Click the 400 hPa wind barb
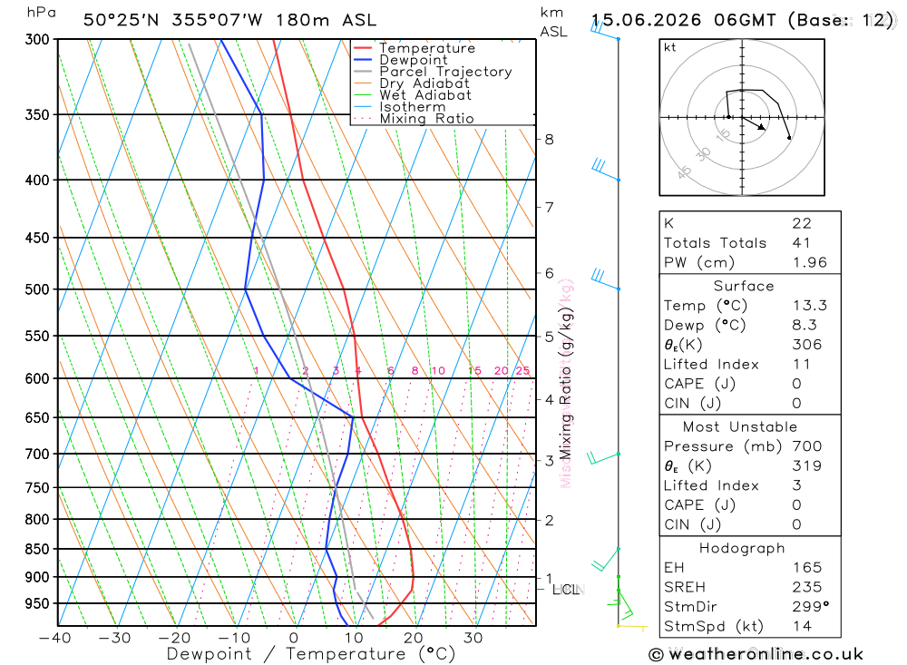Image resolution: width=907 pixels, height=665 pixels. 606,170
